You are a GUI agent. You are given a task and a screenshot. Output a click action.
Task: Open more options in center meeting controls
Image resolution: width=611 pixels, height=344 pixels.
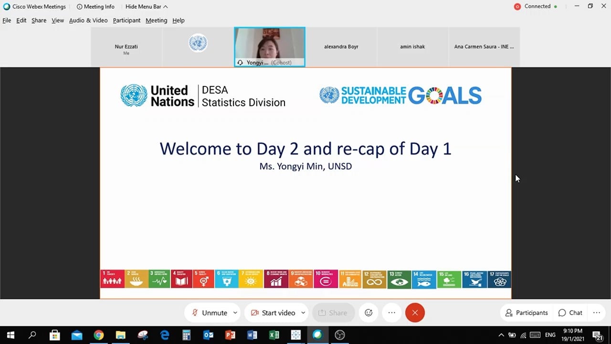tap(392, 313)
